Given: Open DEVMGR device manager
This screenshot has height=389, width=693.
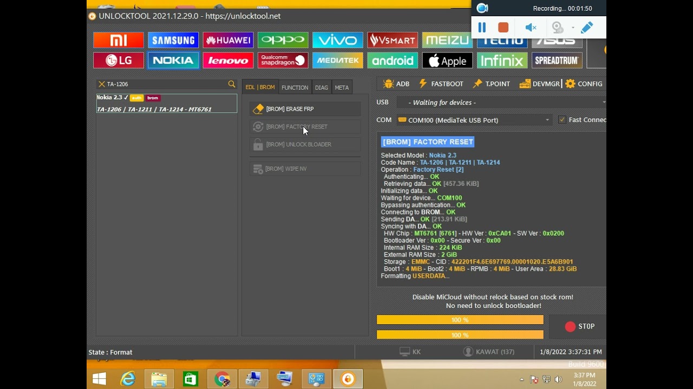Looking at the screenshot, I should tap(539, 84).
